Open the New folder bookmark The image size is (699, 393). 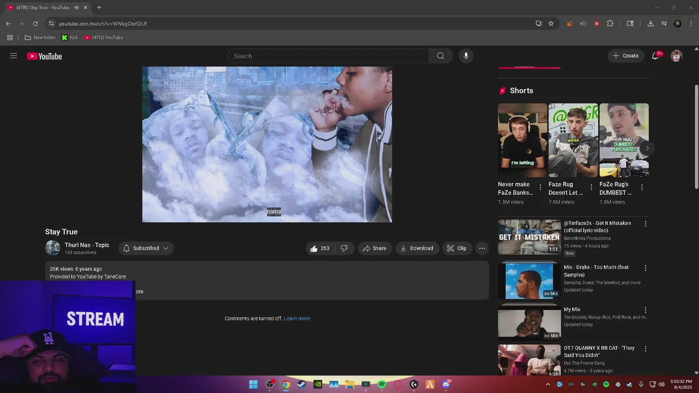[x=40, y=38]
